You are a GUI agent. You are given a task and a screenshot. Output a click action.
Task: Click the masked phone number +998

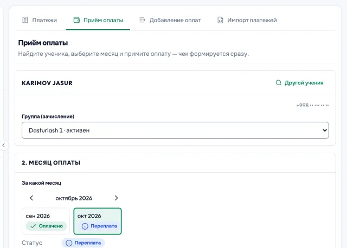coord(312,105)
